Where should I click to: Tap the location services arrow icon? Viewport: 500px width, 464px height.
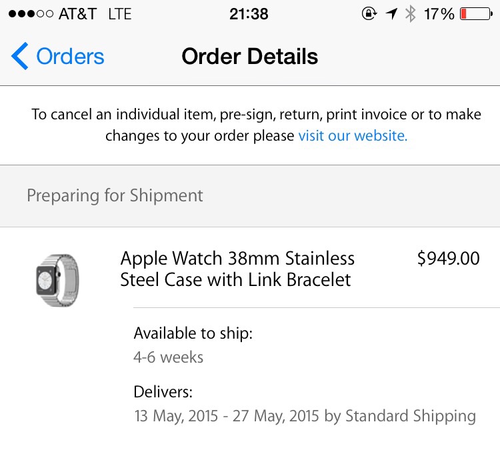[x=391, y=14]
